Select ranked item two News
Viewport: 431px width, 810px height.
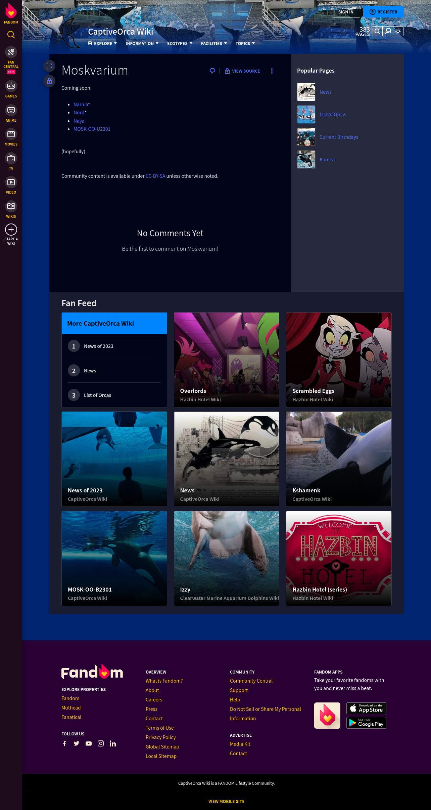click(114, 371)
